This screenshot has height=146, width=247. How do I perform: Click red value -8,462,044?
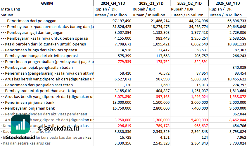coord(237,120)
